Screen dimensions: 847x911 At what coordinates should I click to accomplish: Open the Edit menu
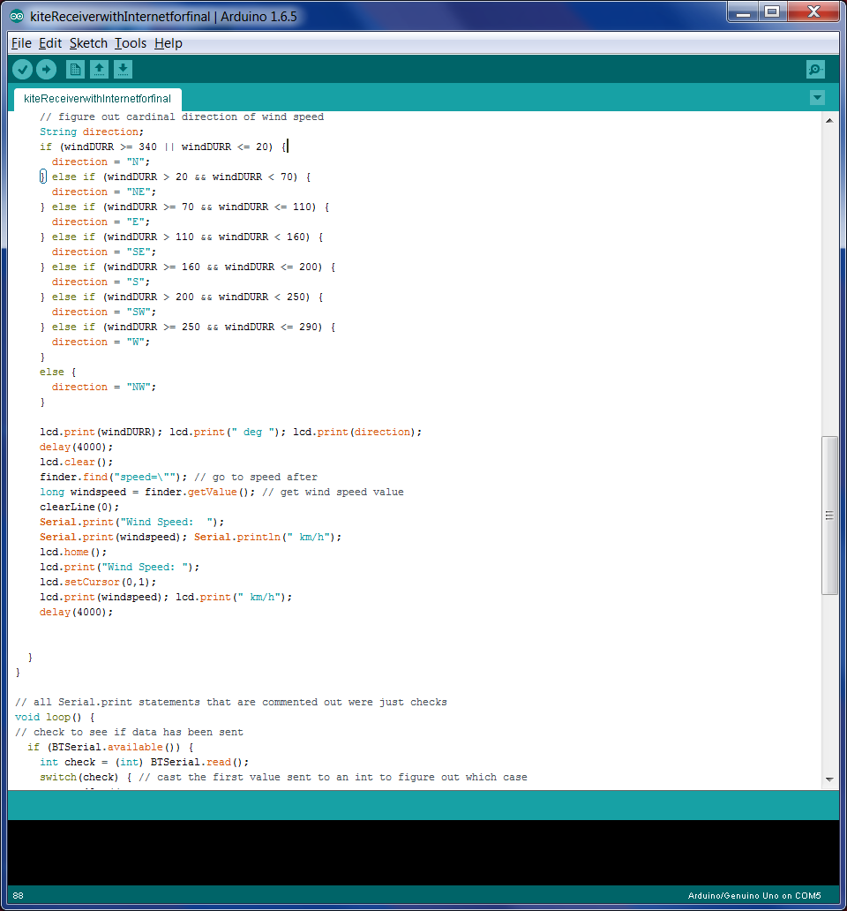pyautogui.click(x=50, y=43)
